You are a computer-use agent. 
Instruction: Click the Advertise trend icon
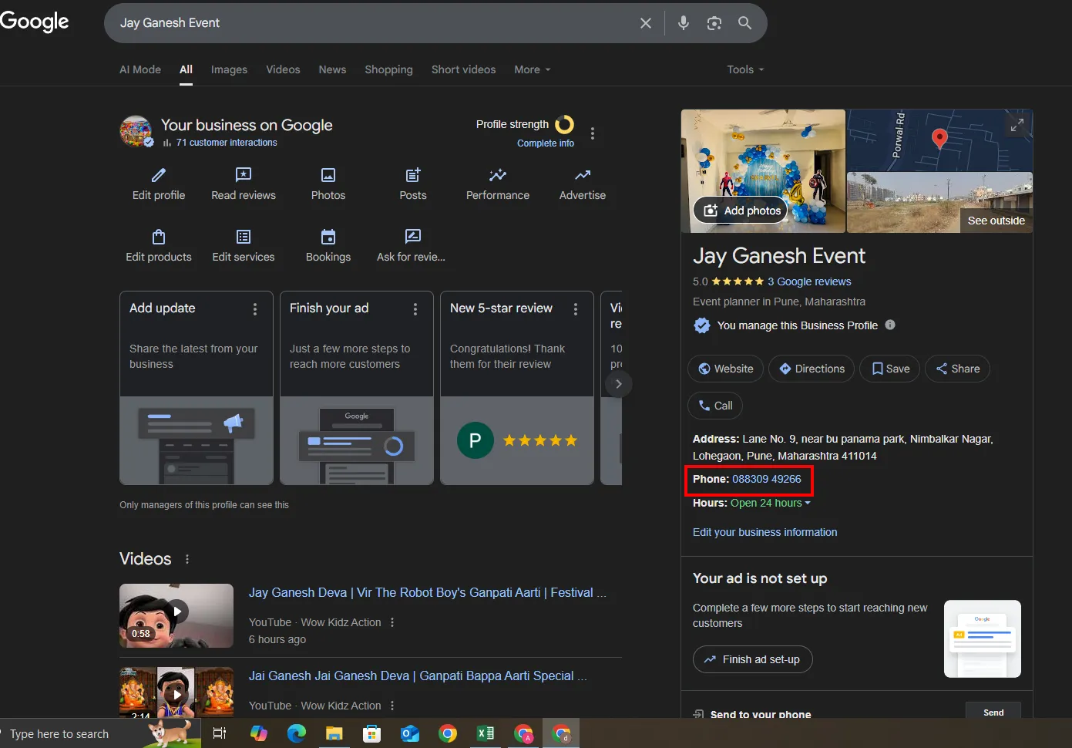[583, 176]
